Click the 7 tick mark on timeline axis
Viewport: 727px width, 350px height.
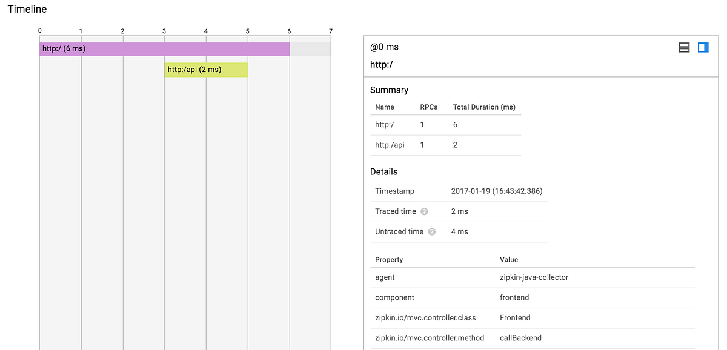[331, 31]
